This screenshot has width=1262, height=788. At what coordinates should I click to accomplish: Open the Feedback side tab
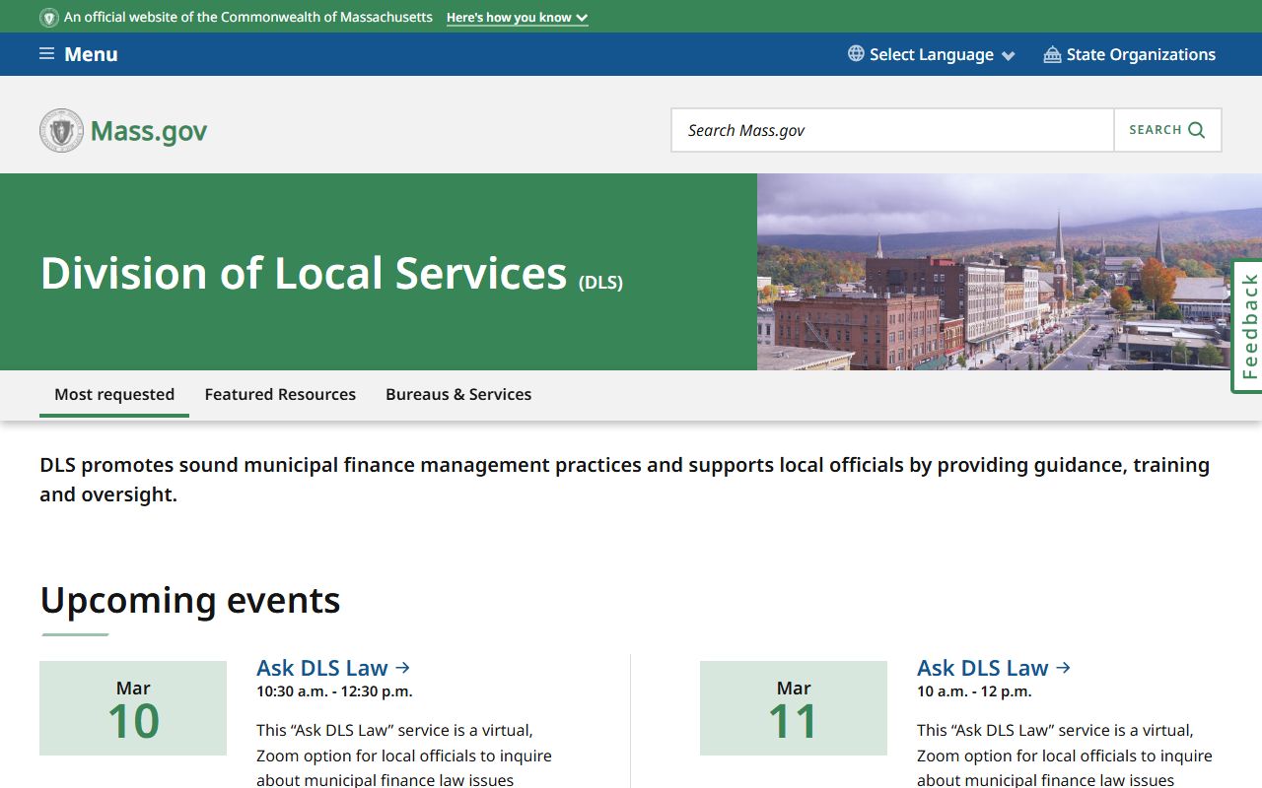1247,326
